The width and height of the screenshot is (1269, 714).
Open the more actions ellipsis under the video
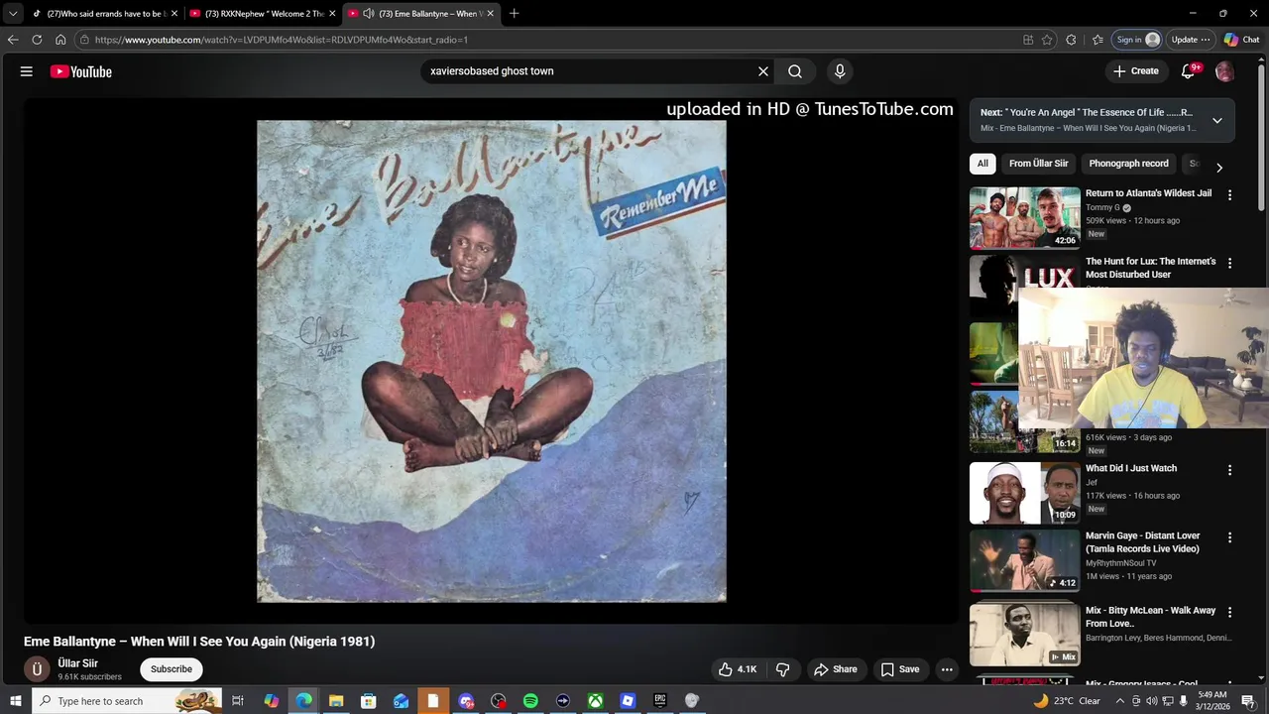tap(947, 669)
